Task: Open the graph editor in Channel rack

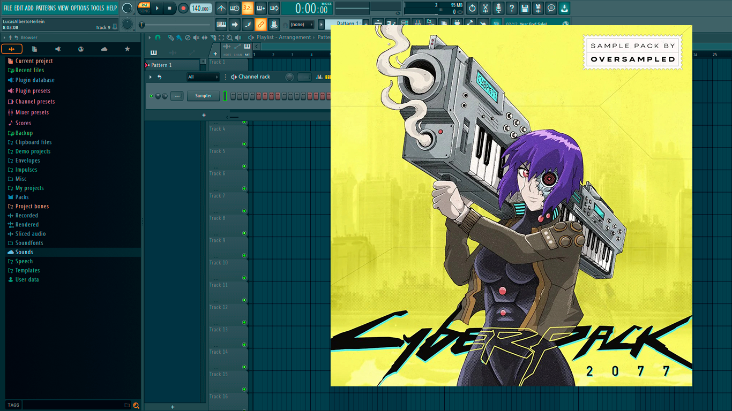Action: tap(320, 77)
